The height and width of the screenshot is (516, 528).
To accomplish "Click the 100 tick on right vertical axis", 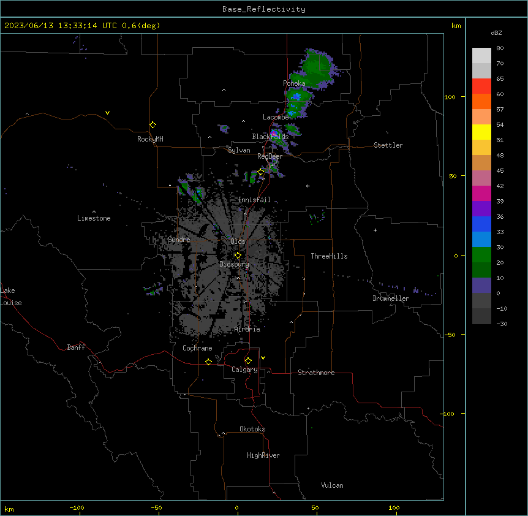I will click(450, 97).
